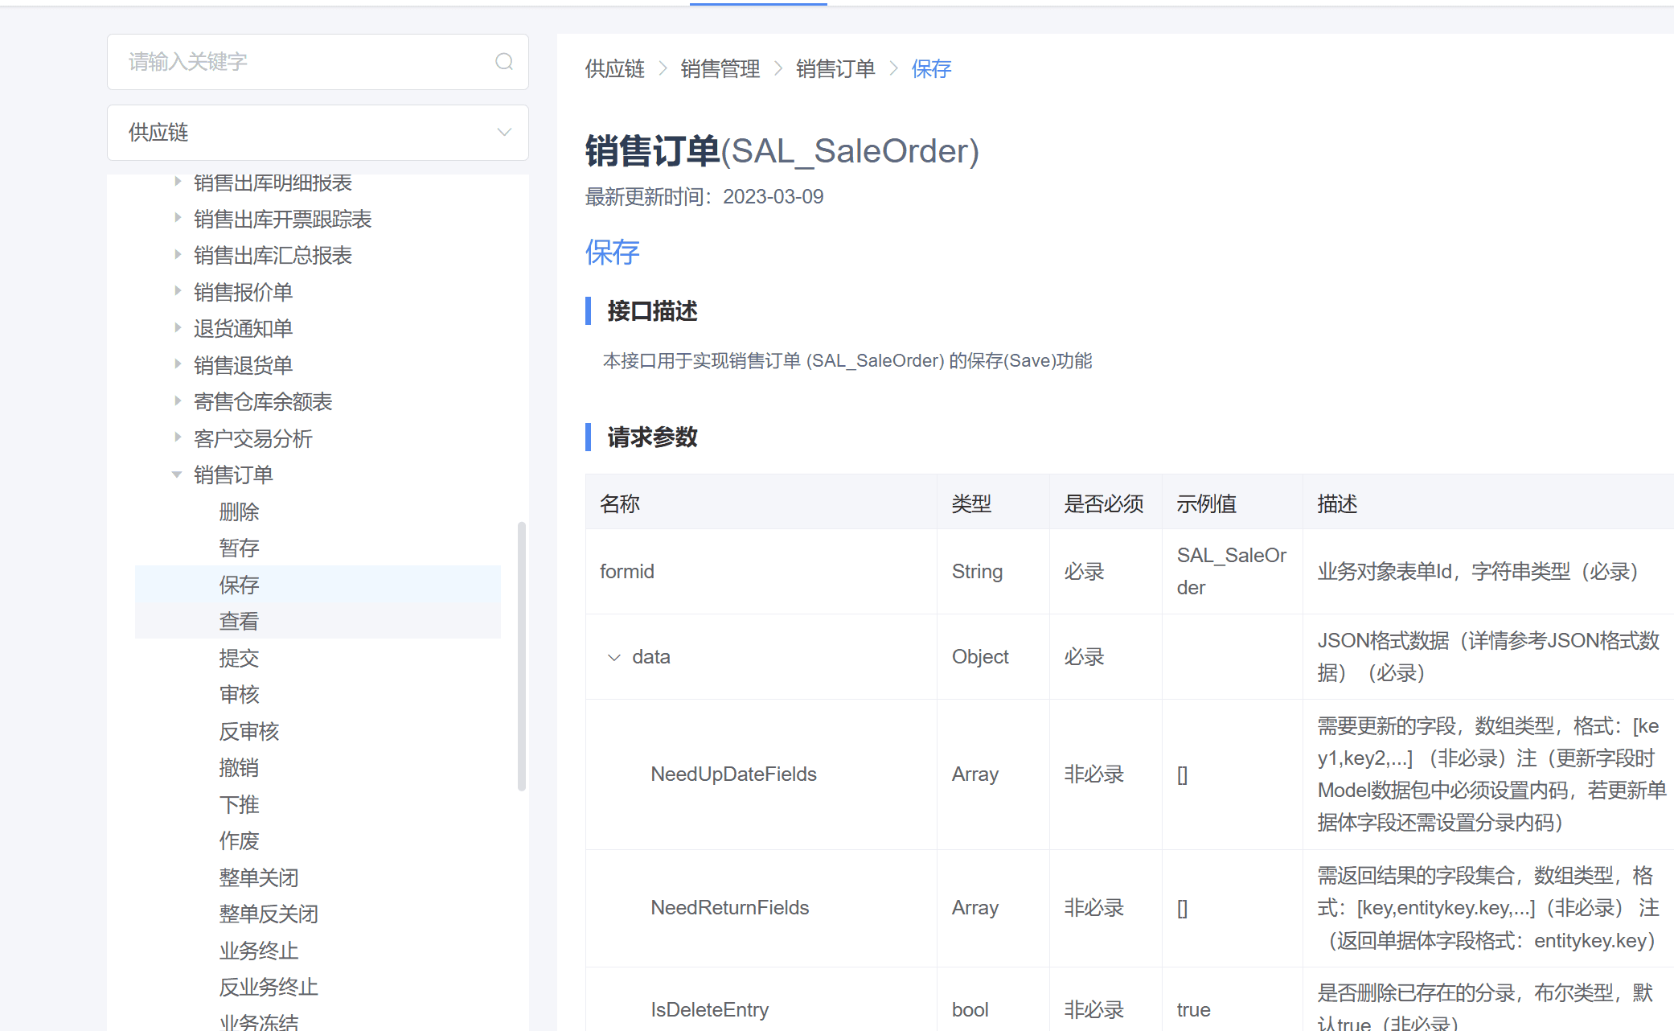Open 销售报价单 in the sidebar
This screenshot has width=1674, height=1031.
(x=243, y=292)
